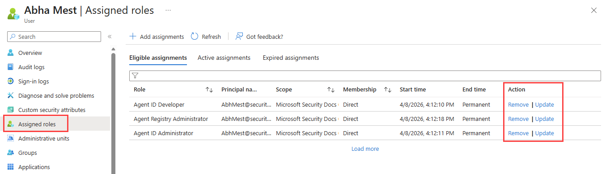This screenshot has width=610, height=174.
Task: Click the Principal name column header
Action: [239, 90]
